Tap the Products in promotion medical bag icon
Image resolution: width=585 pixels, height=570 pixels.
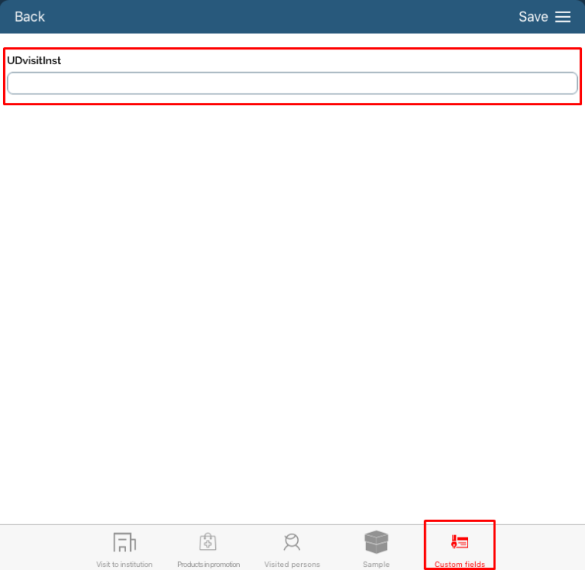click(x=207, y=542)
